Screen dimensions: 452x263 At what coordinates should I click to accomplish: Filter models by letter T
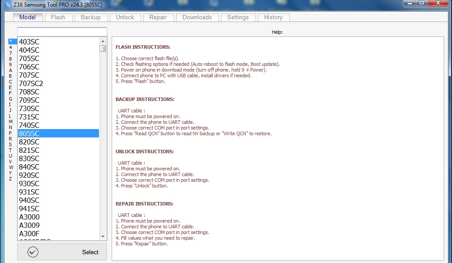(x=11, y=150)
